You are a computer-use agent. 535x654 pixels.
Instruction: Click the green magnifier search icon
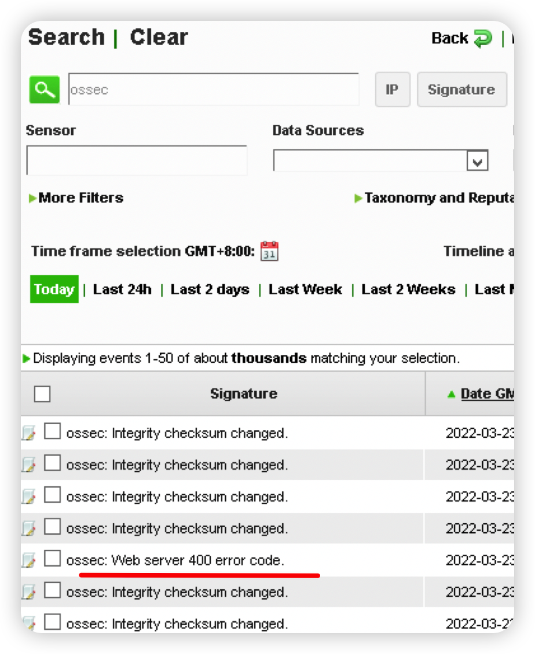tap(44, 89)
